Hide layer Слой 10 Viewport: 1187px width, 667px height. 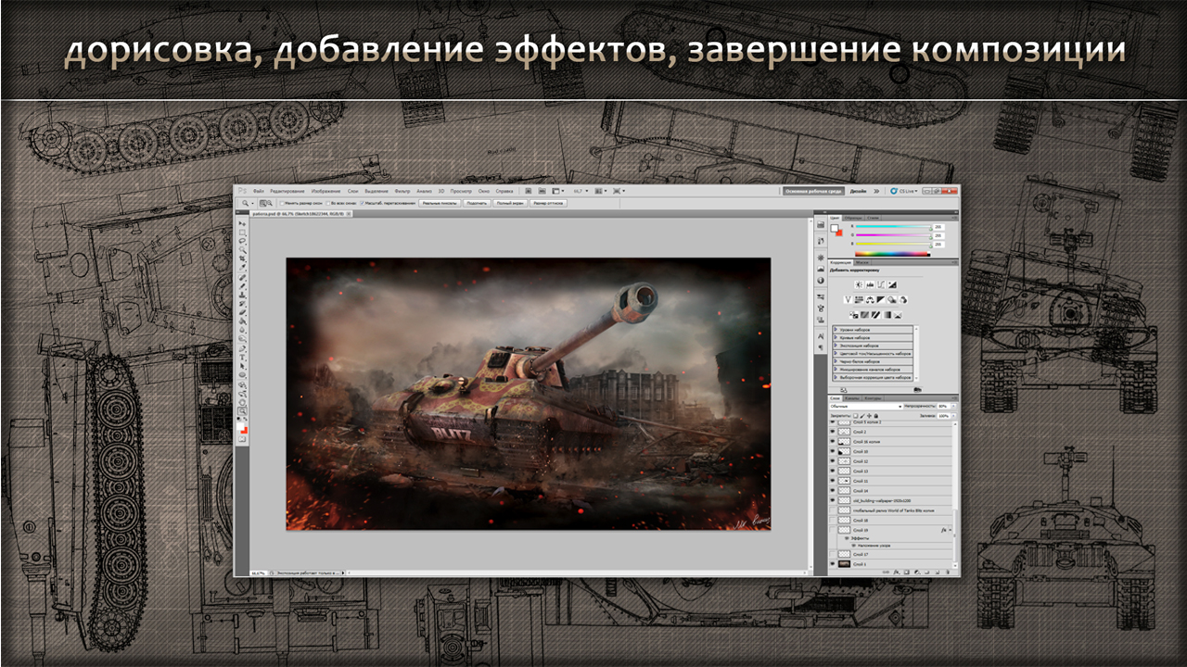click(833, 451)
